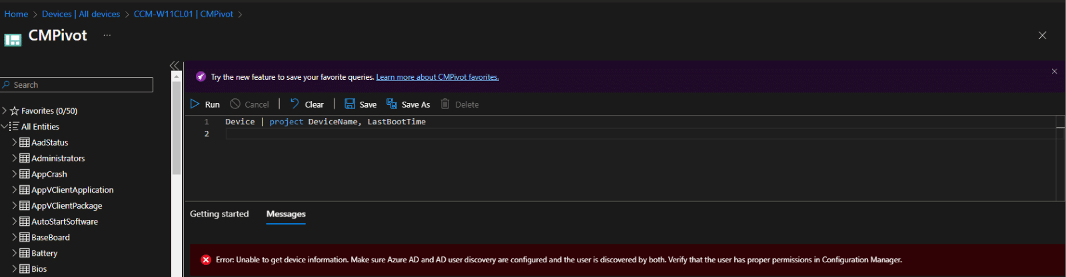Click the AppCrash table icon
Image resolution: width=1066 pixels, height=277 pixels.
pos(25,174)
